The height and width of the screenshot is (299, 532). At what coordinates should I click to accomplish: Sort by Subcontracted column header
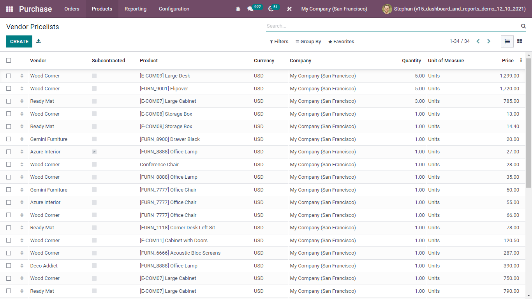(108, 61)
